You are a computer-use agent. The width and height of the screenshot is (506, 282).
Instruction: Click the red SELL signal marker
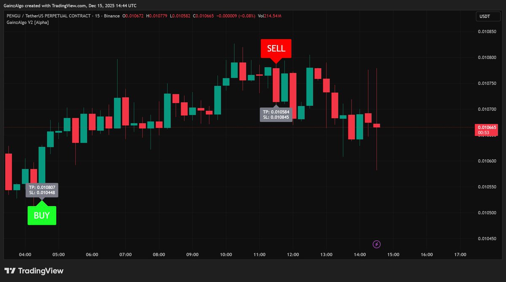coord(276,48)
